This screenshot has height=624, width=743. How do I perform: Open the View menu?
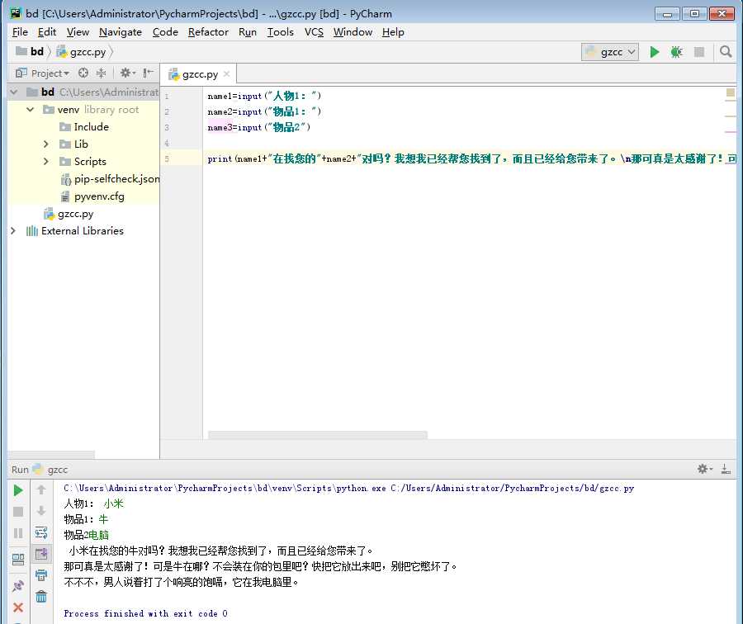tap(78, 32)
